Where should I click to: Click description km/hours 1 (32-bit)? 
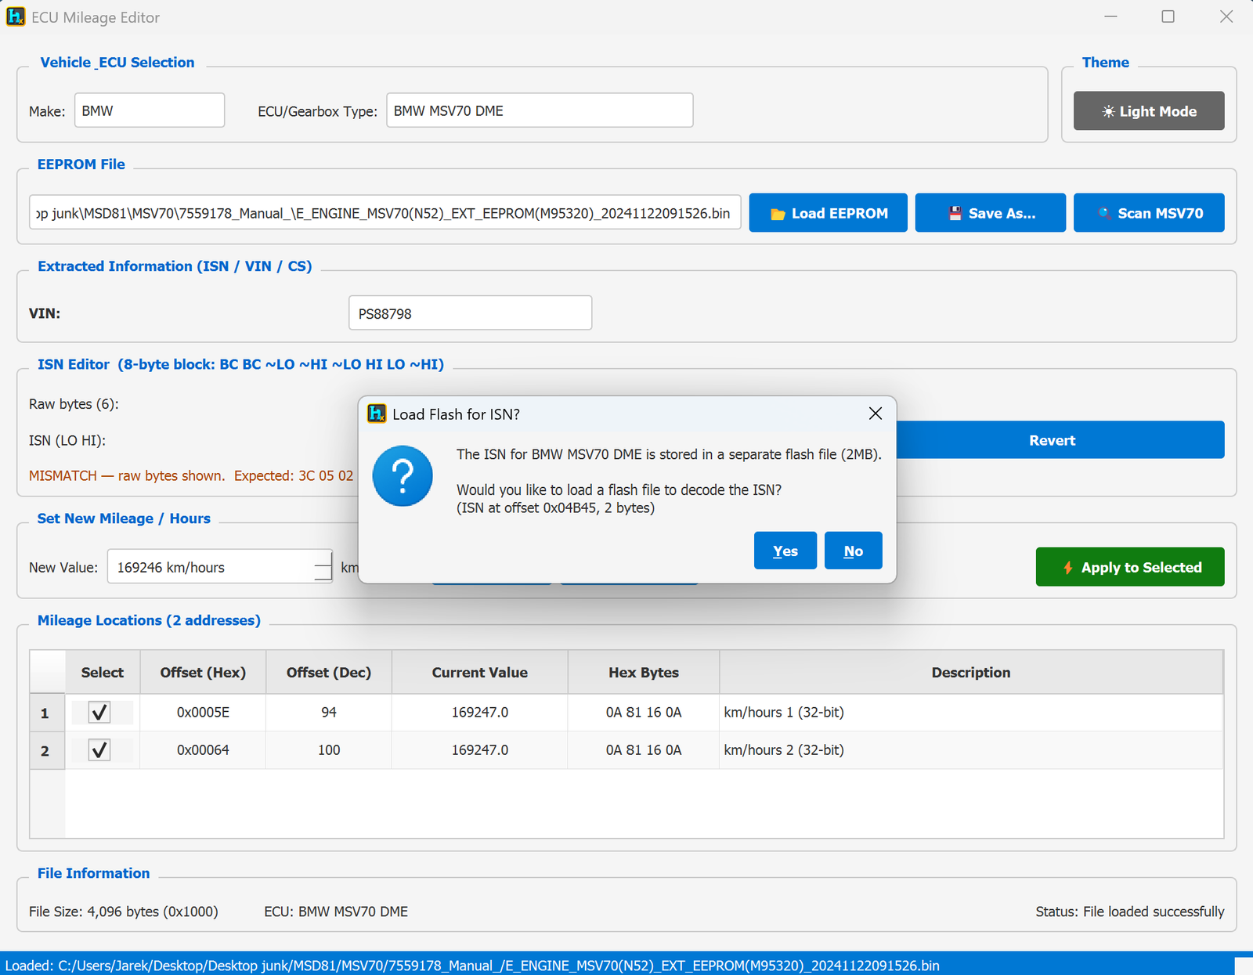pyautogui.click(x=971, y=713)
